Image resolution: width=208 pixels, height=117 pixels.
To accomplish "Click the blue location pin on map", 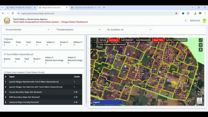I will pyautogui.click(x=168, y=80).
